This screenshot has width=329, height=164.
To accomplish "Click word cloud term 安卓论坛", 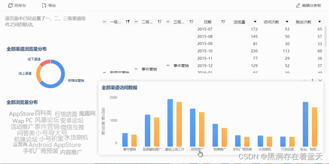I will pos(72,120).
